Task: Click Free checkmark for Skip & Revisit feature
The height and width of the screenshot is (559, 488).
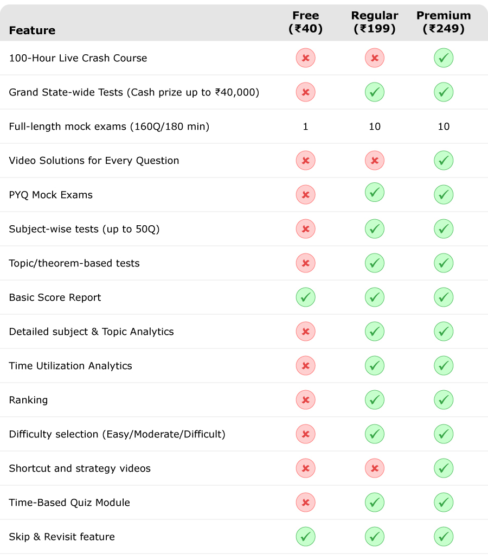Action: tap(305, 537)
